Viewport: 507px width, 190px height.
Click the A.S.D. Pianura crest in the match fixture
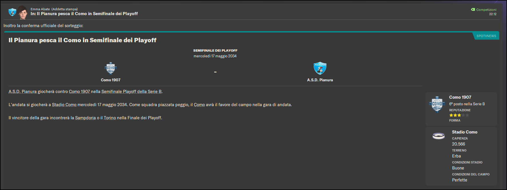pyautogui.click(x=320, y=68)
